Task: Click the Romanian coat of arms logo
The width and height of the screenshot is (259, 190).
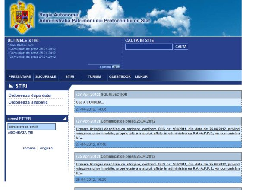Action: [x=22, y=17]
